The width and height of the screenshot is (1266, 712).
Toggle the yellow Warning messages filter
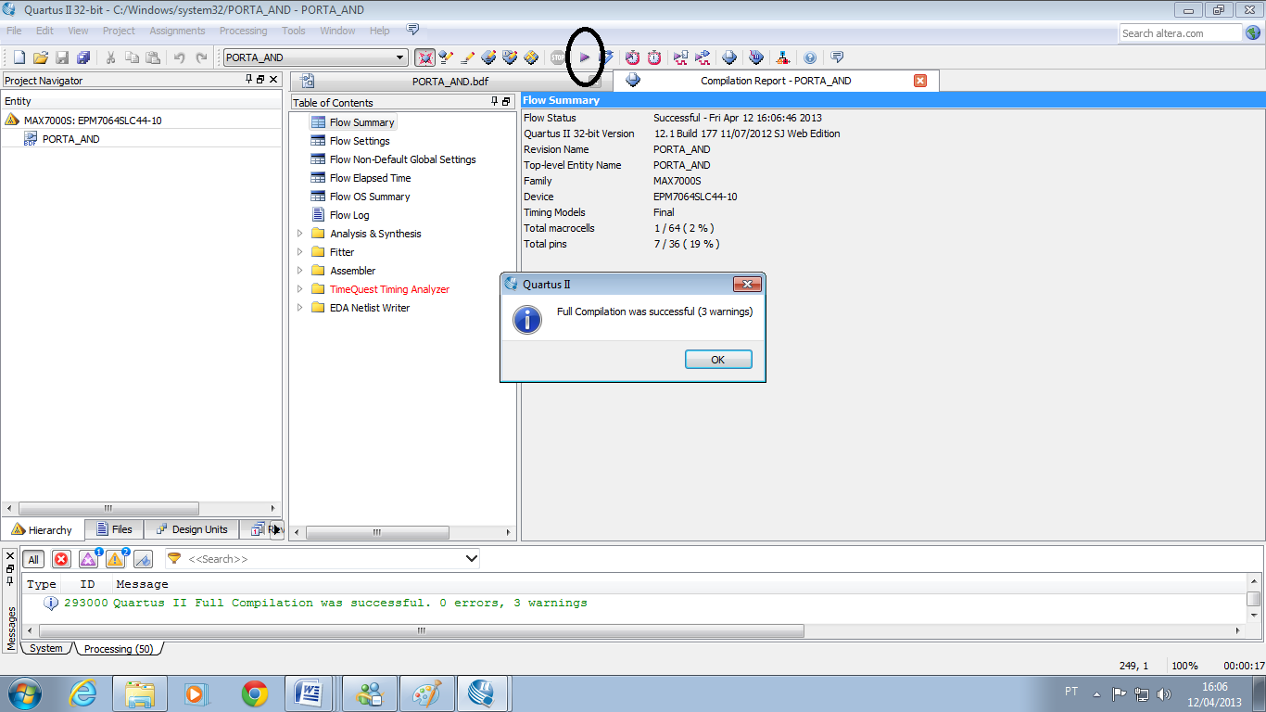(115, 559)
